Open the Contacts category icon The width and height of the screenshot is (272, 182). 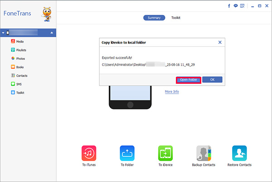coord(13,75)
